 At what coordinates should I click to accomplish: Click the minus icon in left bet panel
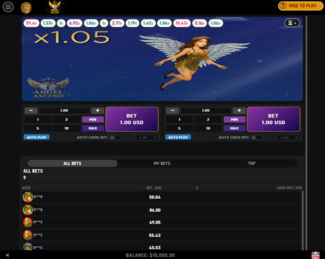click(x=31, y=111)
